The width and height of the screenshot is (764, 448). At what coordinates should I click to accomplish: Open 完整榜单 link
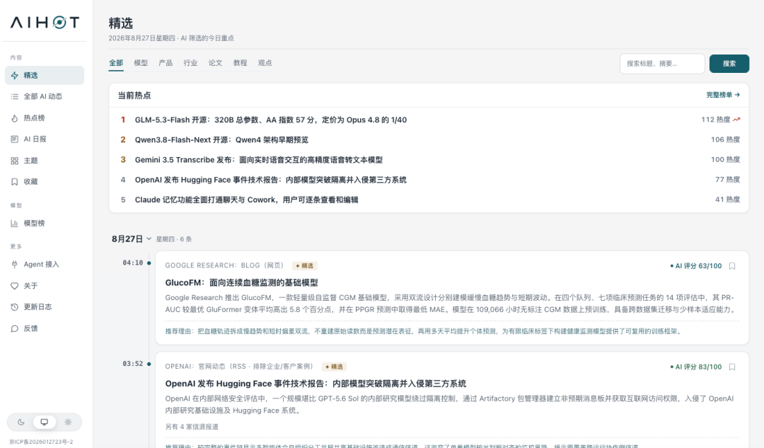click(723, 95)
